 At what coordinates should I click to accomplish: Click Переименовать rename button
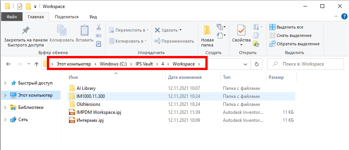tap(174, 41)
